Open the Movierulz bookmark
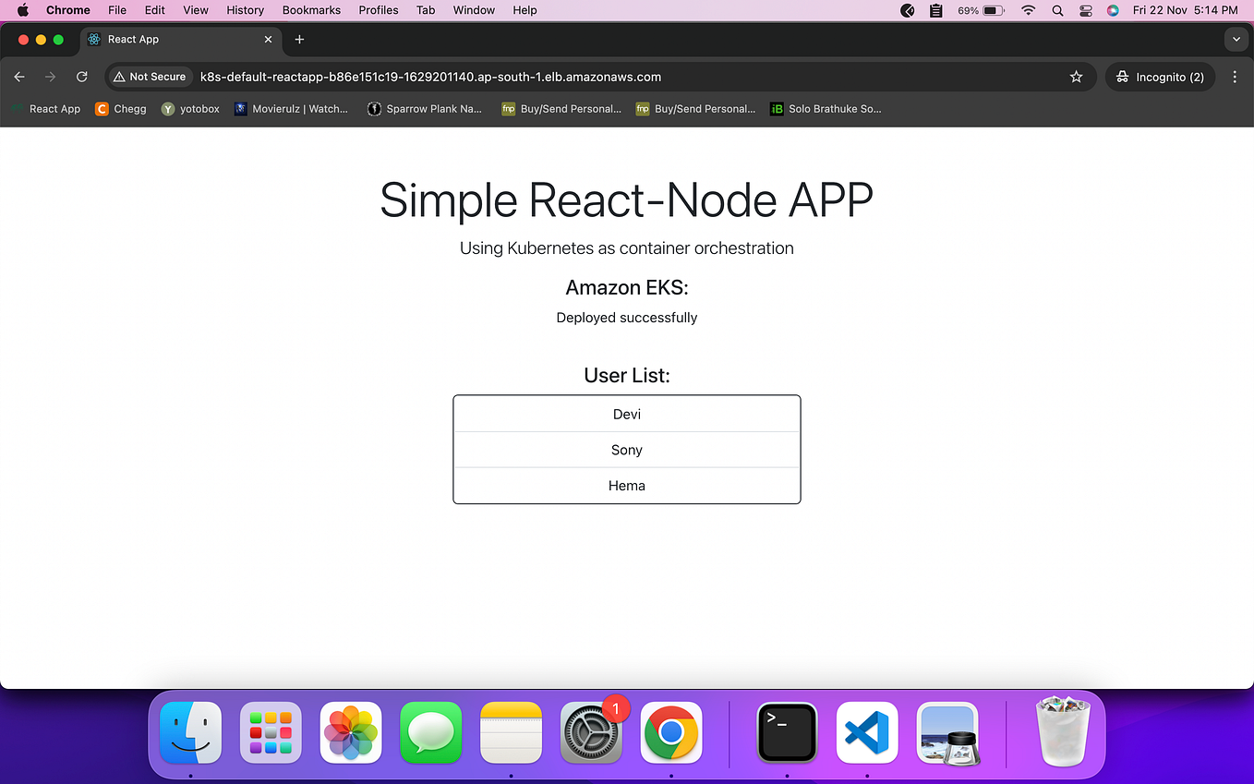 [291, 108]
